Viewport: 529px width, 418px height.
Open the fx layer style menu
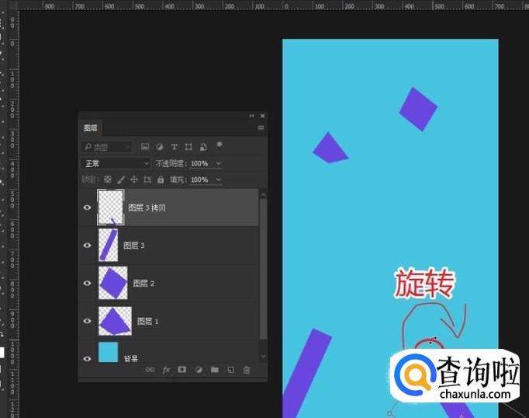tap(166, 370)
